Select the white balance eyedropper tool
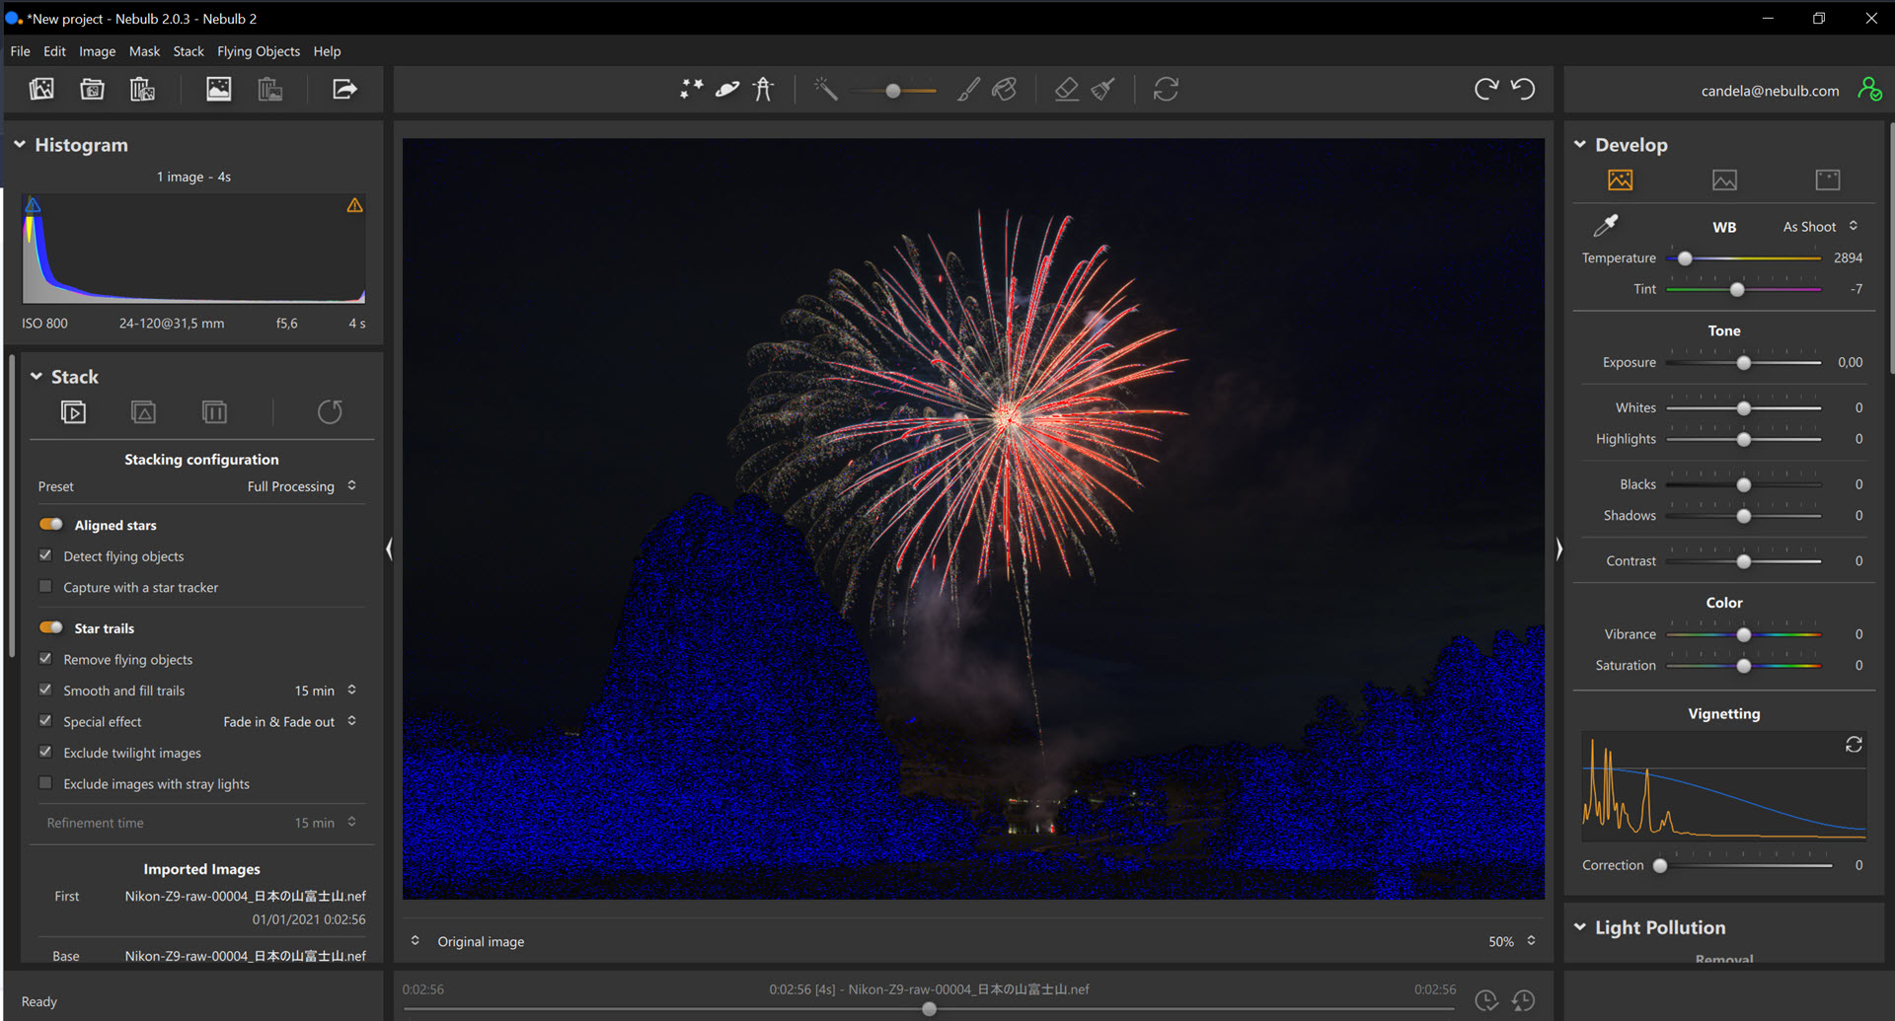This screenshot has width=1895, height=1021. pyautogui.click(x=1606, y=226)
